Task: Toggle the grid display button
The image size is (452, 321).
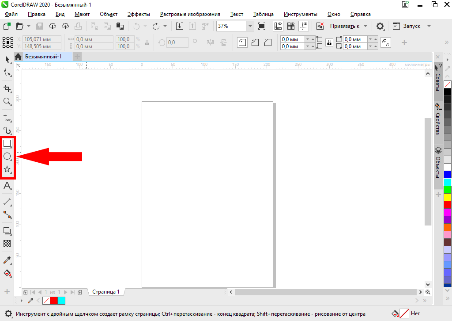Action: pyautogui.click(x=291, y=26)
